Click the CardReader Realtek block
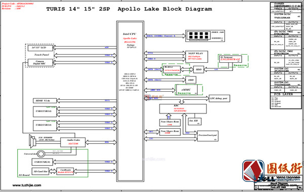This screenshot has width=304, height=192. [x=65, y=171]
